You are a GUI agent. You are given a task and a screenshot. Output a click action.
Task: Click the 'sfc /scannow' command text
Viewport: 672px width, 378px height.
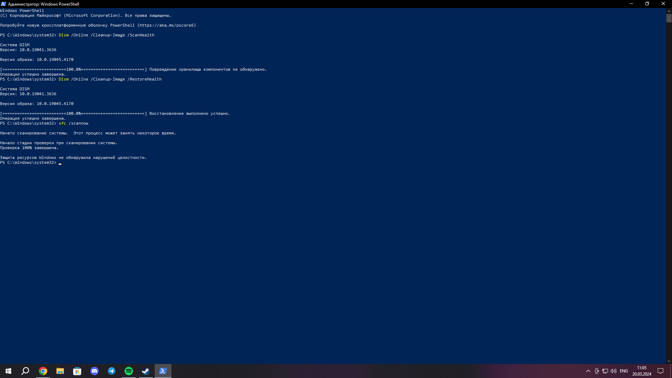coord(73,123)
